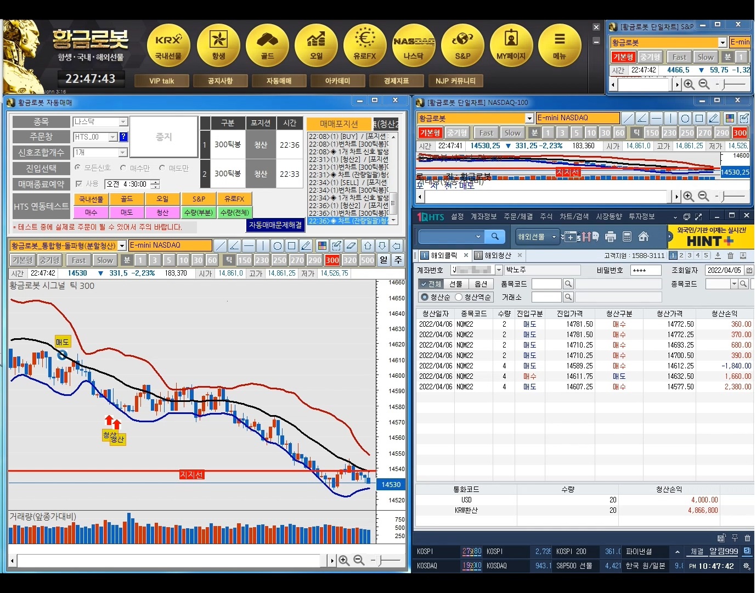756x593 pixels.
Task: Click 매매종료예약 time stepper arrows
Action: (155, 184)
